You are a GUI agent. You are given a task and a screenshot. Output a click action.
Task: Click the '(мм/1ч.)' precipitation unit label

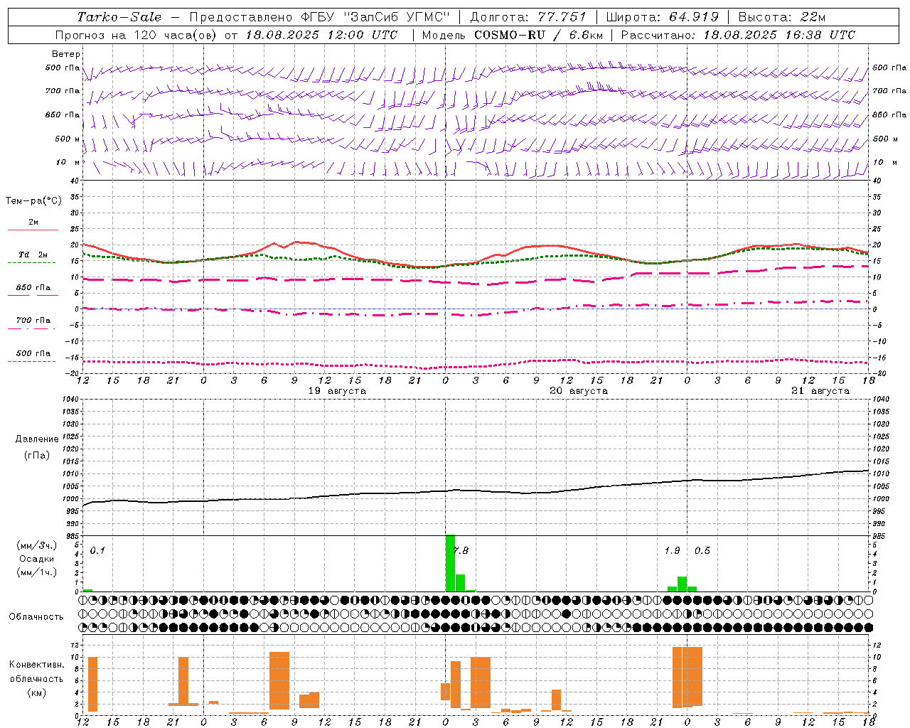pos(36,572)
